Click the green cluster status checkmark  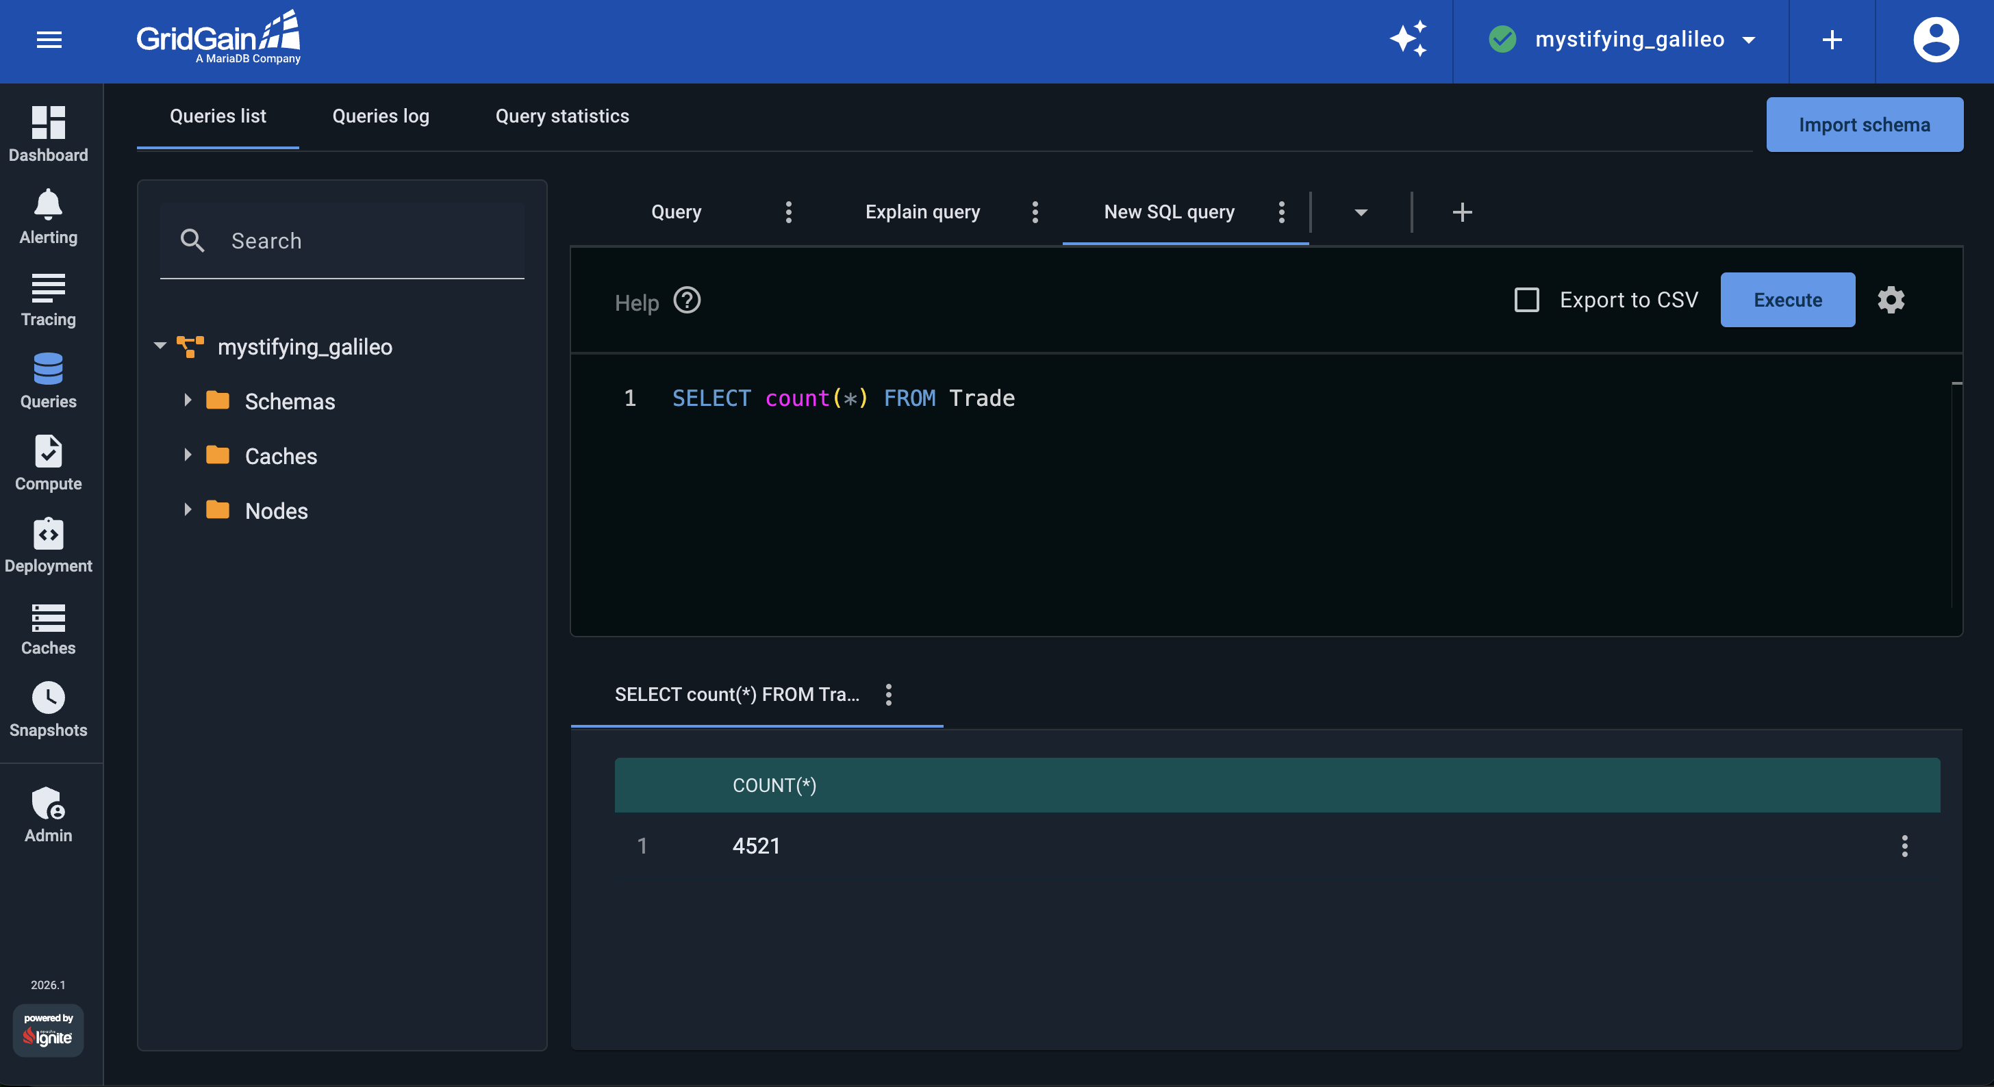(x=1502, y=39)
